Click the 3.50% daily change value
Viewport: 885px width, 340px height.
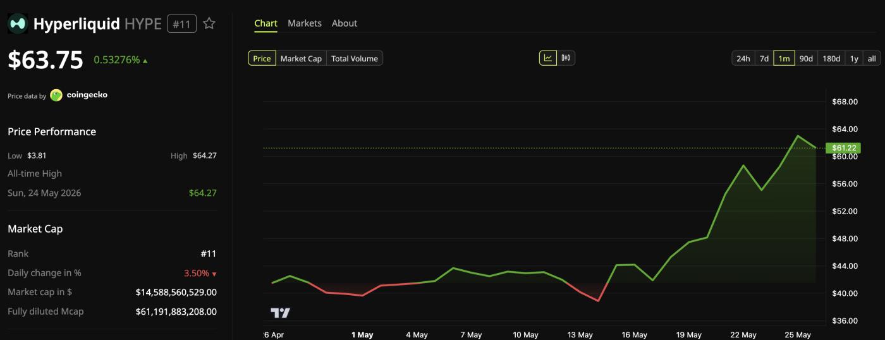[x=200, y=273]
